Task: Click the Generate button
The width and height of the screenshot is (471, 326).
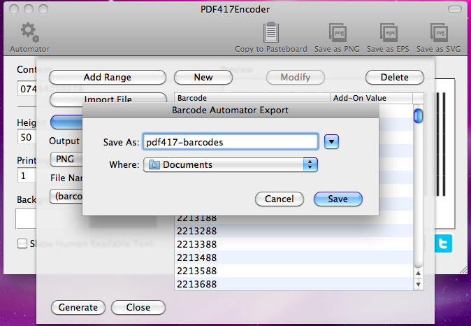Action: [78, 307]
